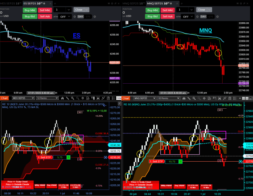Switch to the MNQ SEP25 15m tab
The image size is (253, 196).
point(134,3)
